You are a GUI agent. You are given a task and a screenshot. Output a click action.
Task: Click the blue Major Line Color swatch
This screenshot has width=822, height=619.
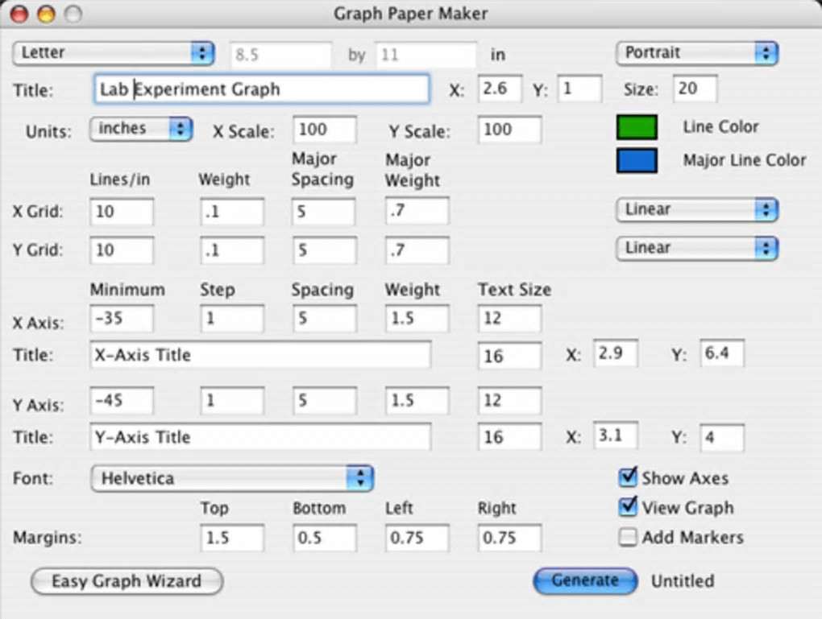(637, 160)
